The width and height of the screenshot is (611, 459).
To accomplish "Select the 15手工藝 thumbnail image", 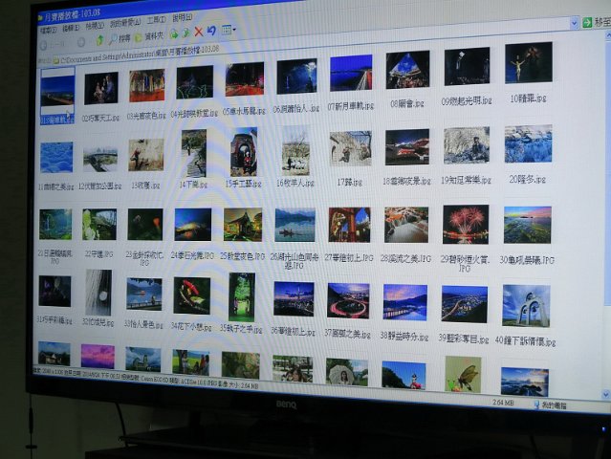I will pos(244,153).
